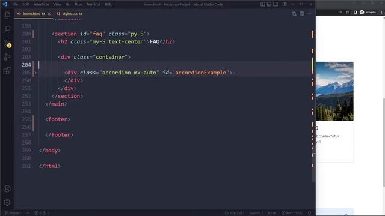The image size is (385, 216).
Task: Open the View menu
Action: 57,4
